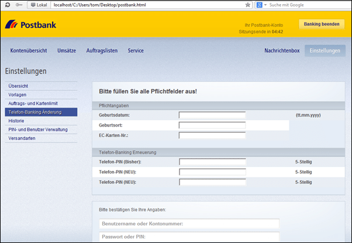Click the Geburtsdatum input field
The image size is (352, 243).
pyautogui.click(x=212, y=115)
